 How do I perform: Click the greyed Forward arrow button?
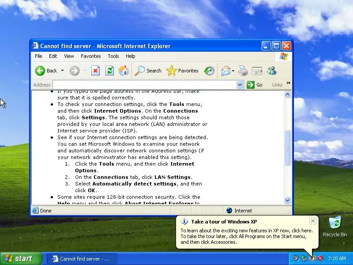pyautogui.click(x=75, y=71)
